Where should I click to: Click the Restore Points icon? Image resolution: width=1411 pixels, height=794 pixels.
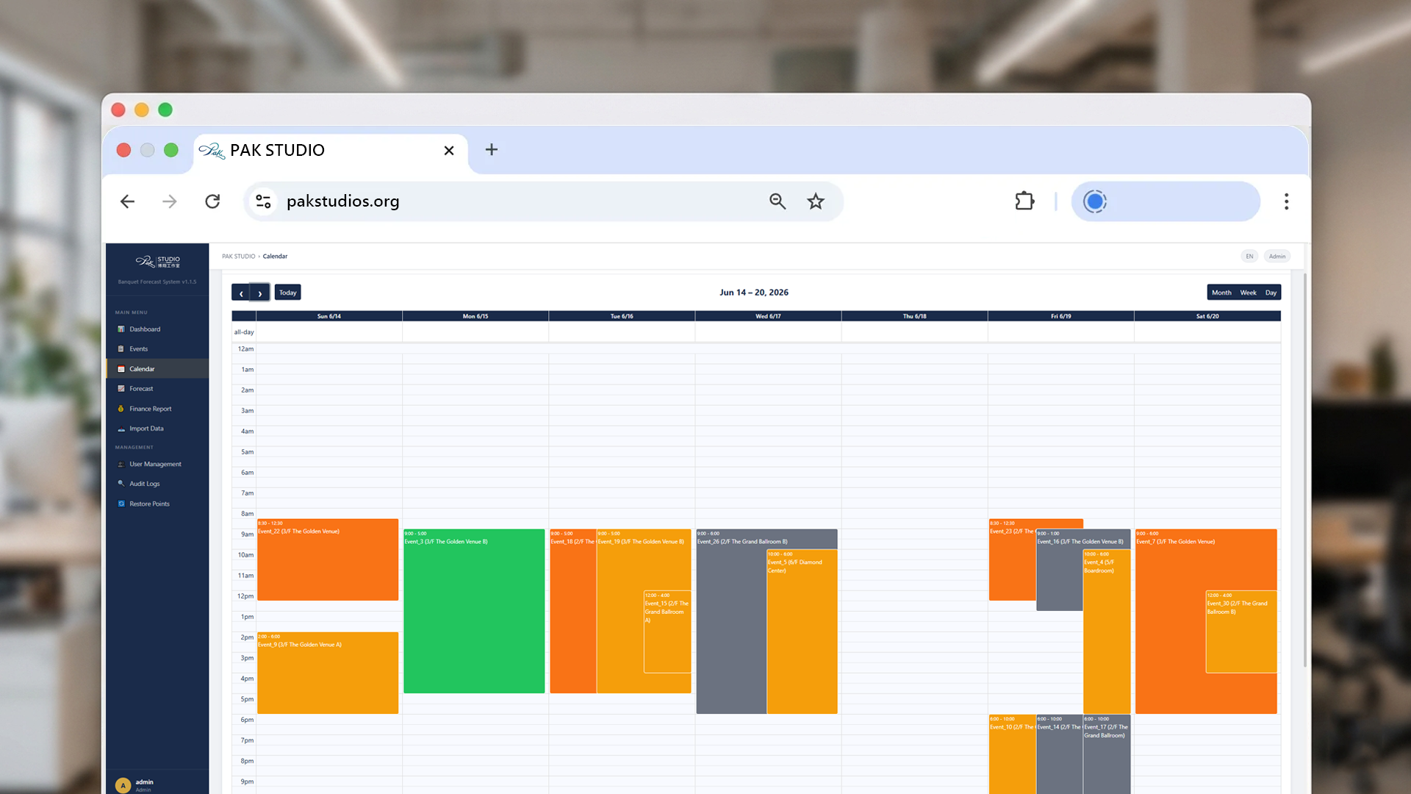pos(121,504)
